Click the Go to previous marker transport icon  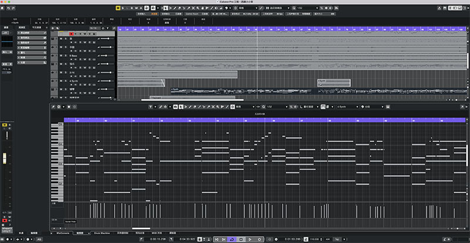pyautogui.click(x=217, y=239)
